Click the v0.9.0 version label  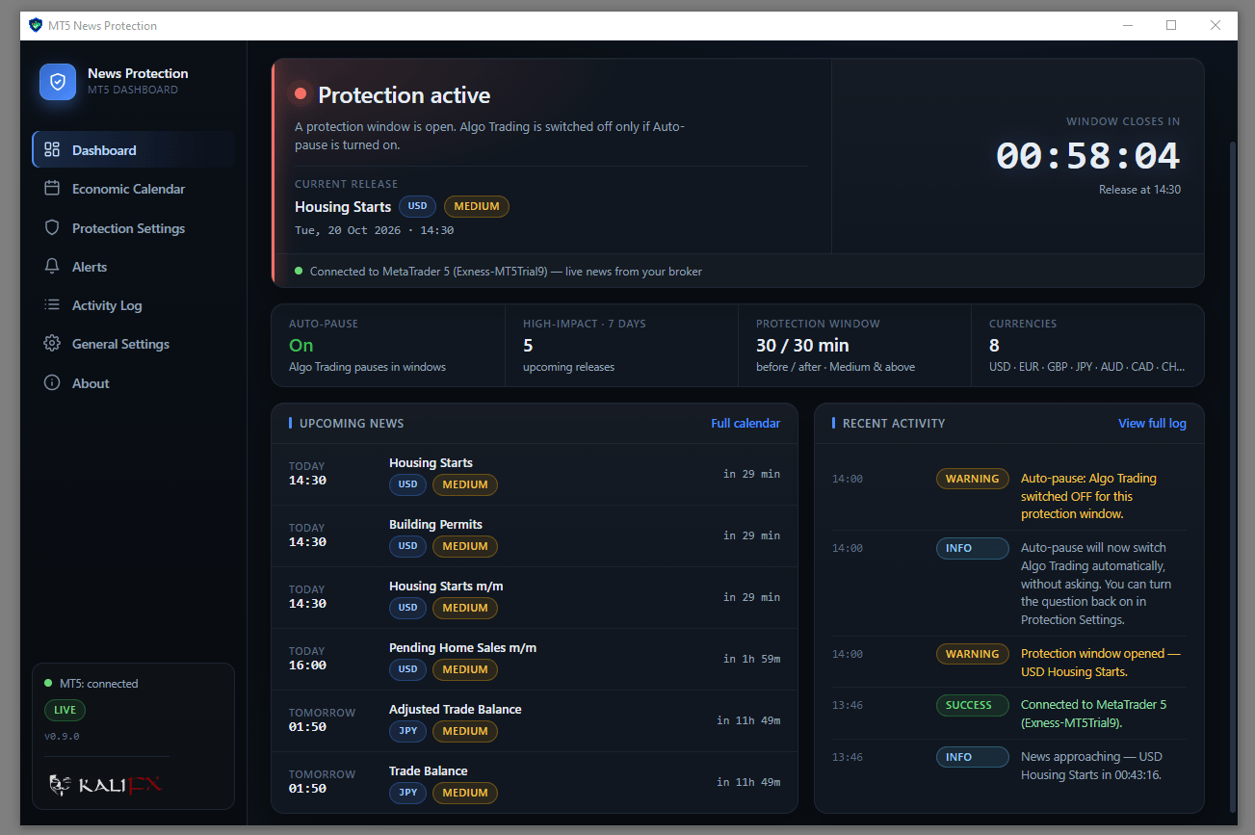coord(62,736)
